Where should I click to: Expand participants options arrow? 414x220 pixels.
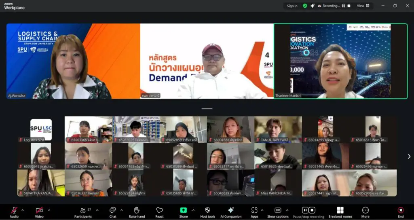click(97, 210)
